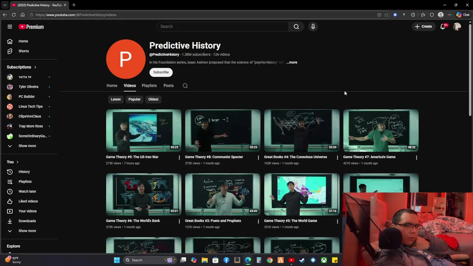Open Game Theory #7: America's Game title
Viewport: 473px width, 266px height.
tap(369, 157)
